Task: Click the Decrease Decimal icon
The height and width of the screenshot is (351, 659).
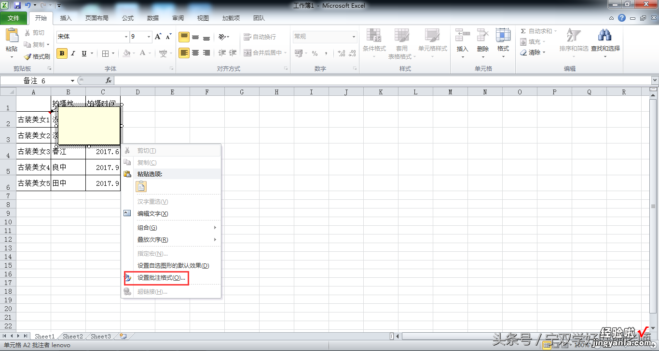Action: pos(353,53)
